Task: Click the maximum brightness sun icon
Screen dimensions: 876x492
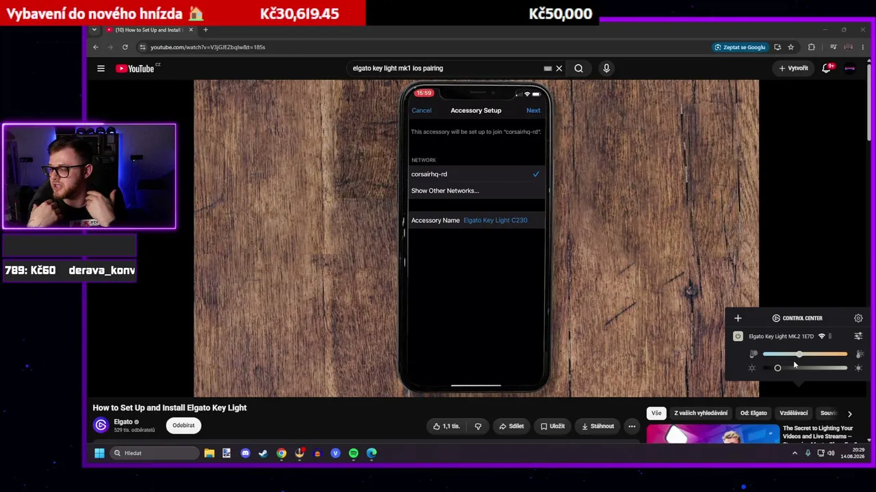Action: [858, 368]
